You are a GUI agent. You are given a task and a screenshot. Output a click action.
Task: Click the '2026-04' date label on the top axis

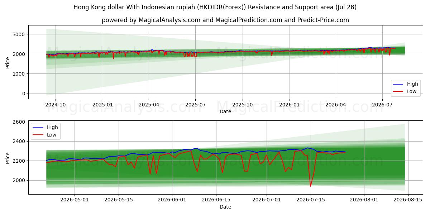pyautogui.click(x=336, y=105)
